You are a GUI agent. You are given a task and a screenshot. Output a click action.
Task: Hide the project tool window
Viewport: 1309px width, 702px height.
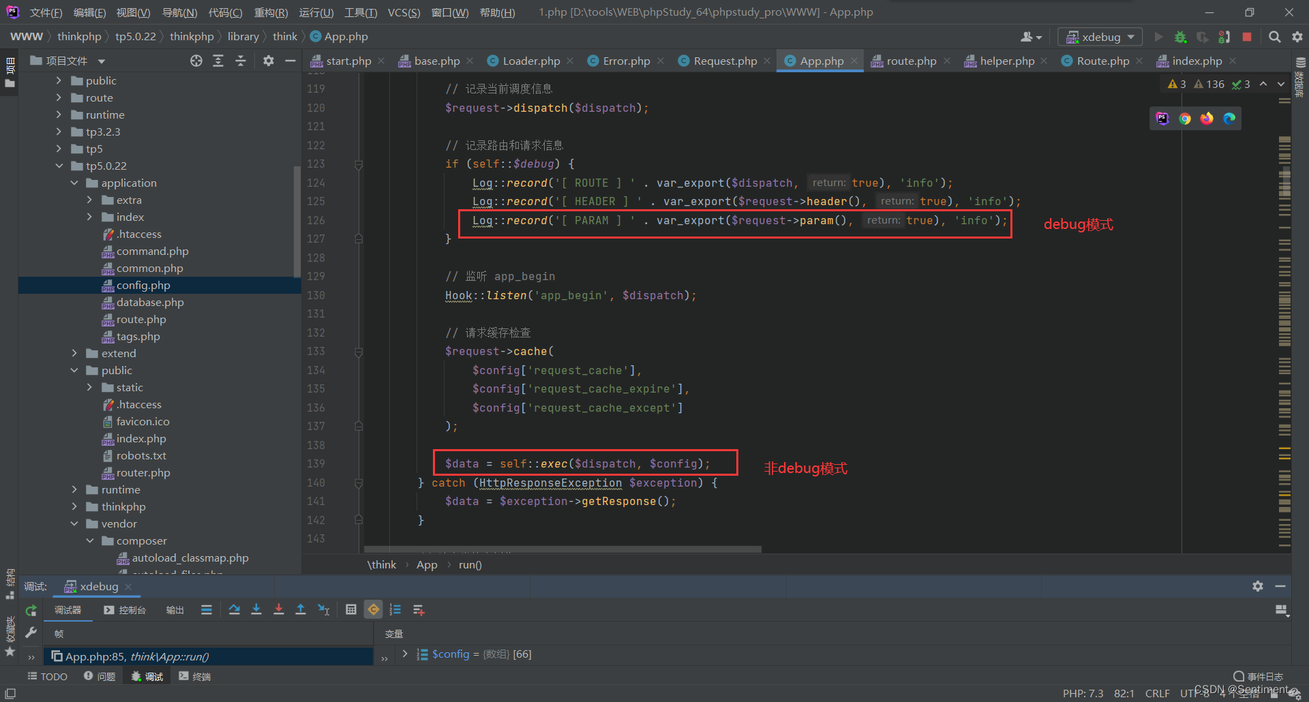(x=290, y=61)
